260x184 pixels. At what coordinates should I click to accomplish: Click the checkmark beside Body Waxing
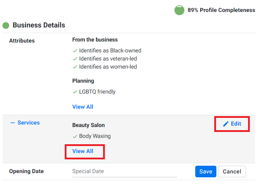pyautogui.click(x=75, y=137)
